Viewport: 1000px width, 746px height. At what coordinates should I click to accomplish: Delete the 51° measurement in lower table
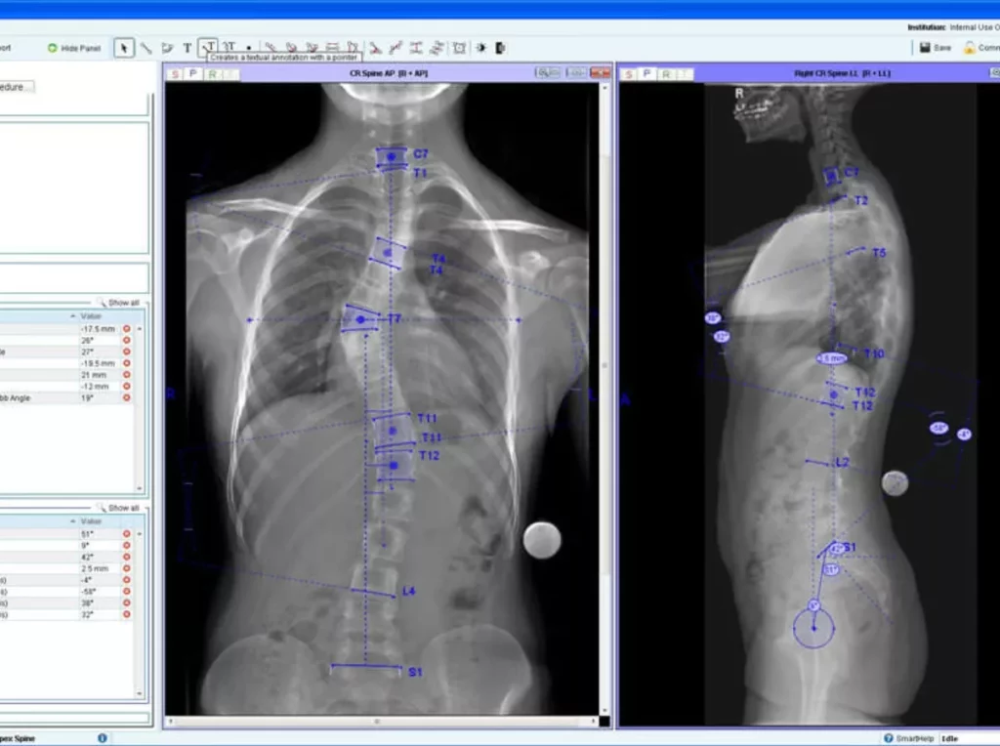point(127,534)
